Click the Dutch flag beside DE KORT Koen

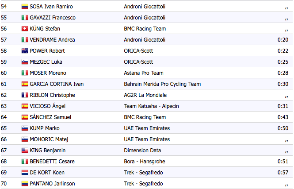25,173
